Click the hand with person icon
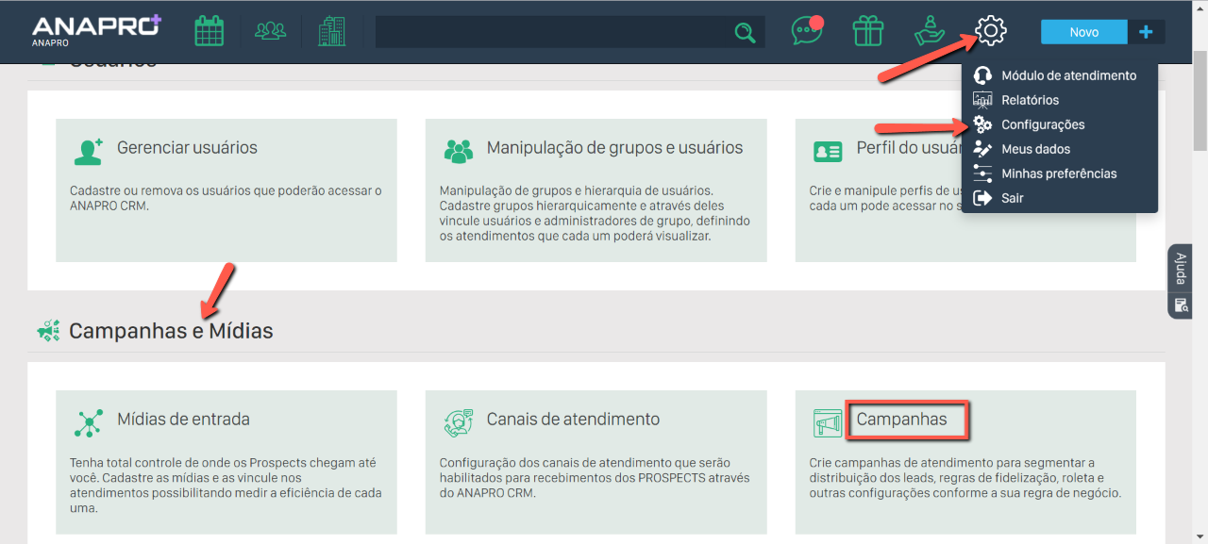Screen dimensions: 1208x544 930,31
